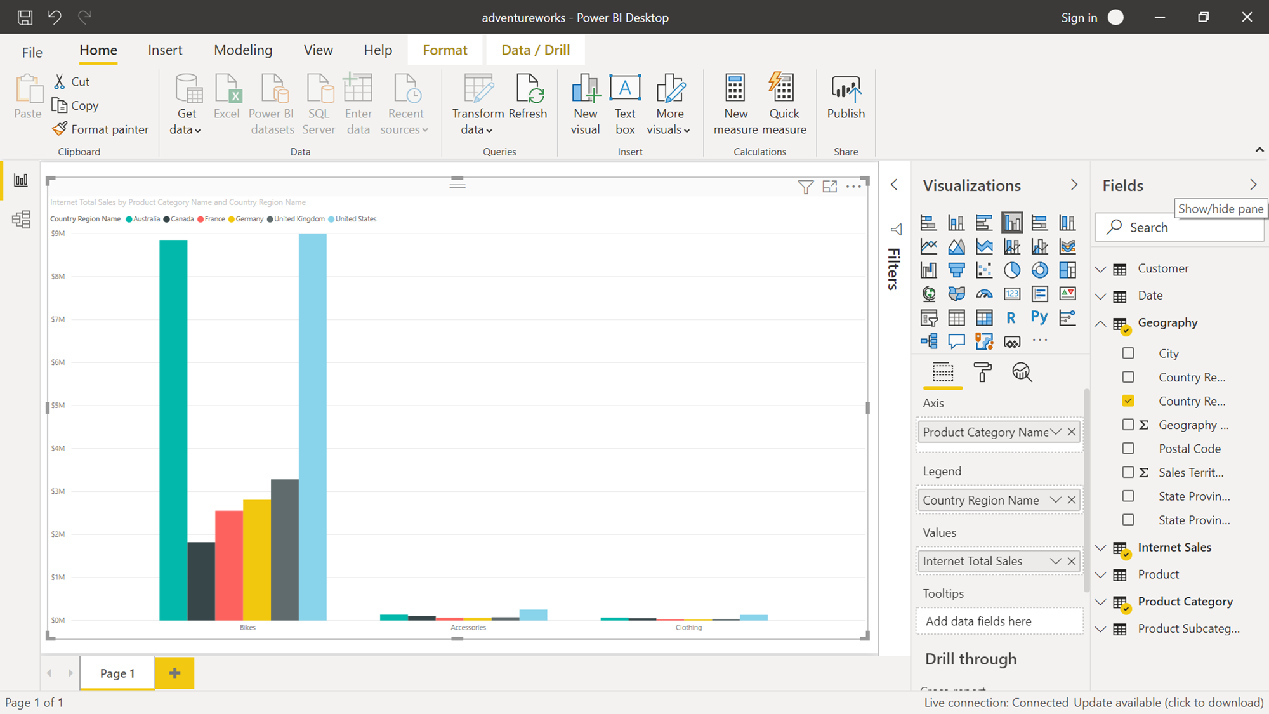Switch to the Data / Drill tab
Image resolution: width=1269 pixels, height=714 pixels.
tap(536, 50)
